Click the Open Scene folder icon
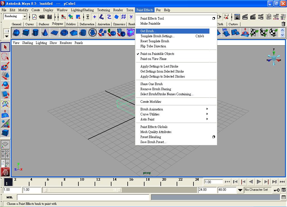 tap(42, 17)
